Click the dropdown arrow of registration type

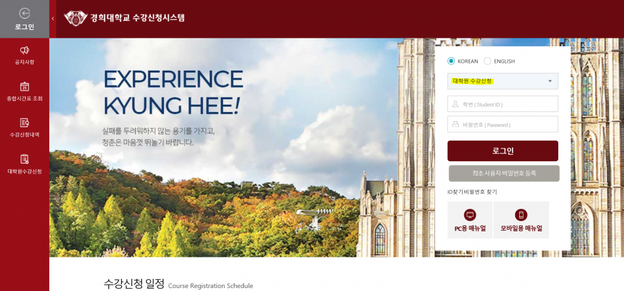click(550, 81)
